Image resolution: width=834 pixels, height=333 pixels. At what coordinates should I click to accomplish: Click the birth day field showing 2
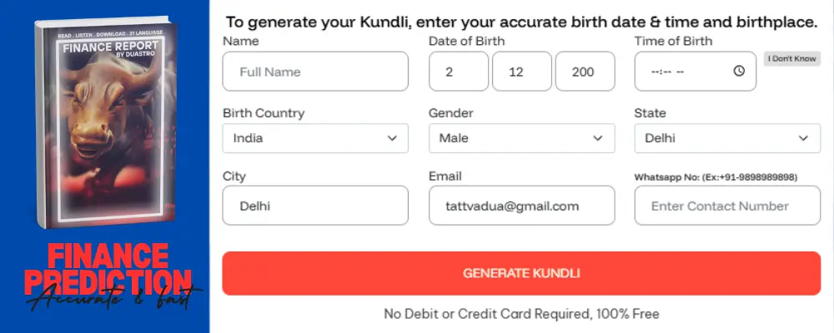click(x=459, y=72)
